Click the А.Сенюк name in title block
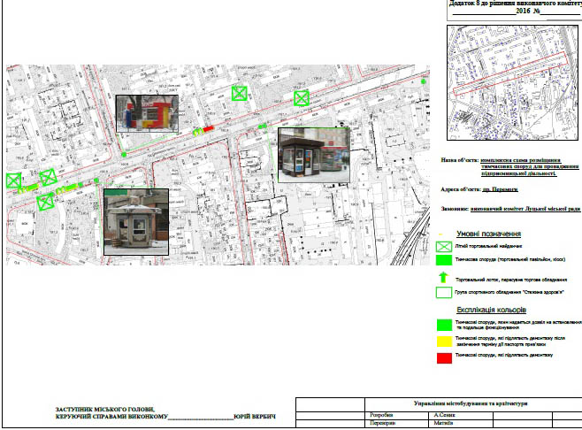The image size is (582, 430). pyautogui.click(x=446, y=414)
